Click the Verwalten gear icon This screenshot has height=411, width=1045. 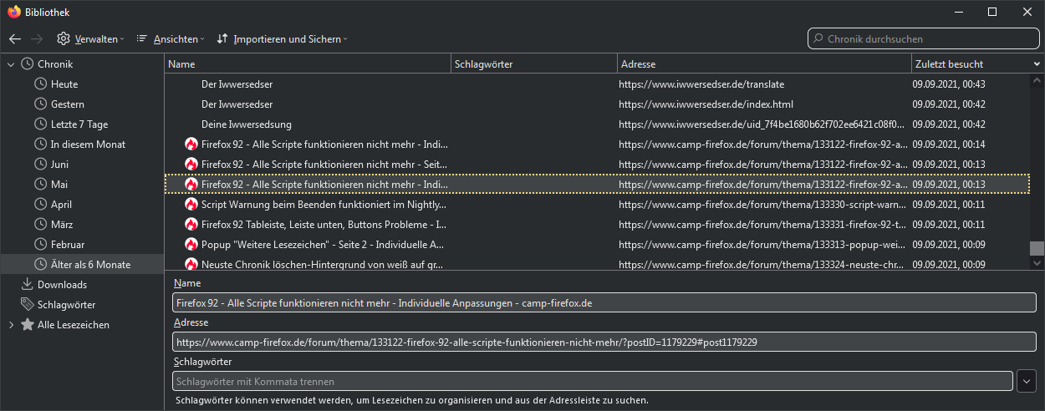pos(64,39)
